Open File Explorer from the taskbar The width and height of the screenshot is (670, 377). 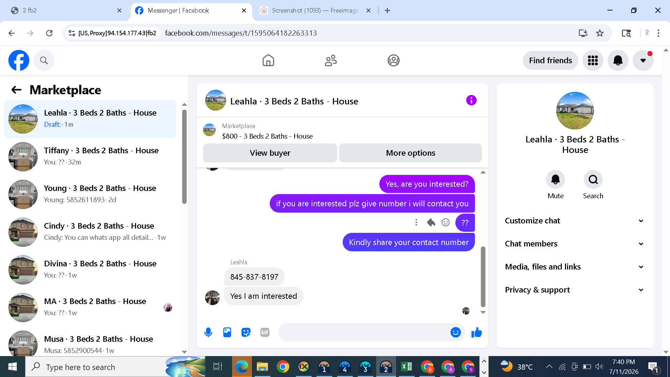click(262, 367)
